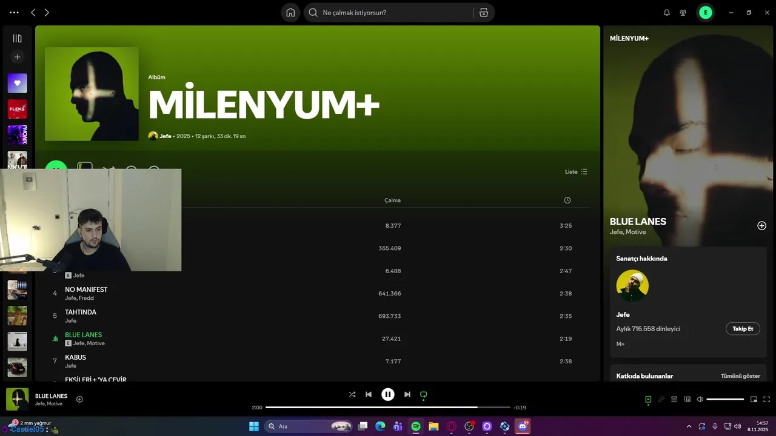Open the Spotify Home page

tap(290, 13)
